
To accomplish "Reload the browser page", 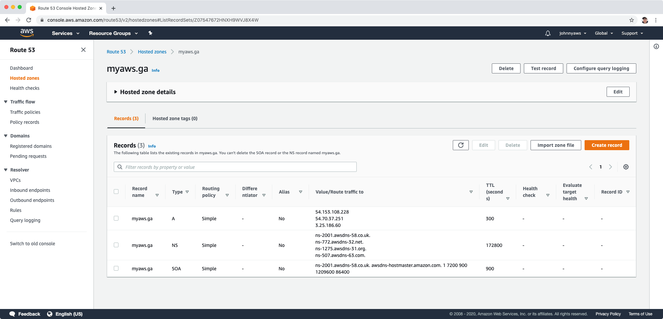I will [x=29, y=20].
